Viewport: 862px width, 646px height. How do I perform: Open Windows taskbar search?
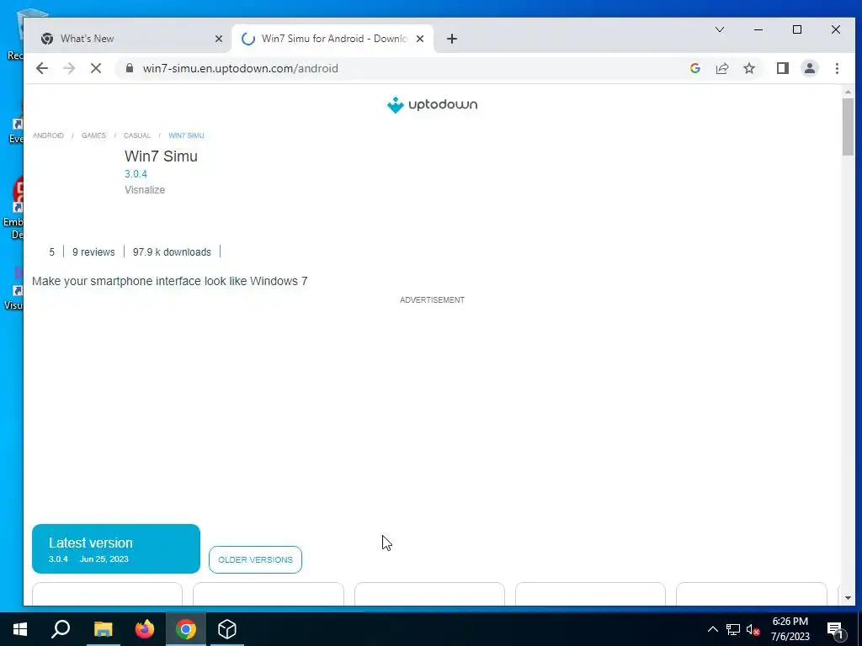pos(61,629)
